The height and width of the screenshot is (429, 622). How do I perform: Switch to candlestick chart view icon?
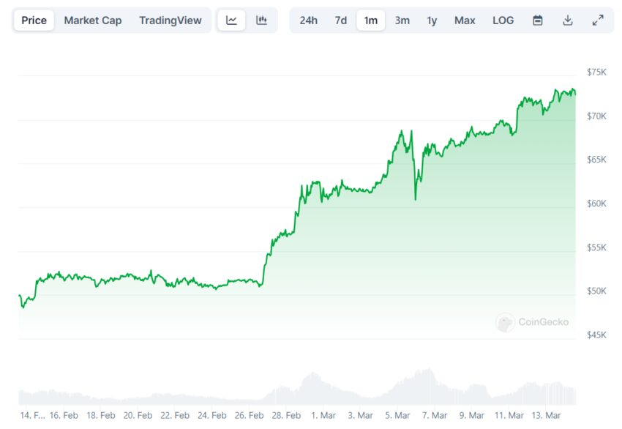pyautogui.click(x=261, y=20)
